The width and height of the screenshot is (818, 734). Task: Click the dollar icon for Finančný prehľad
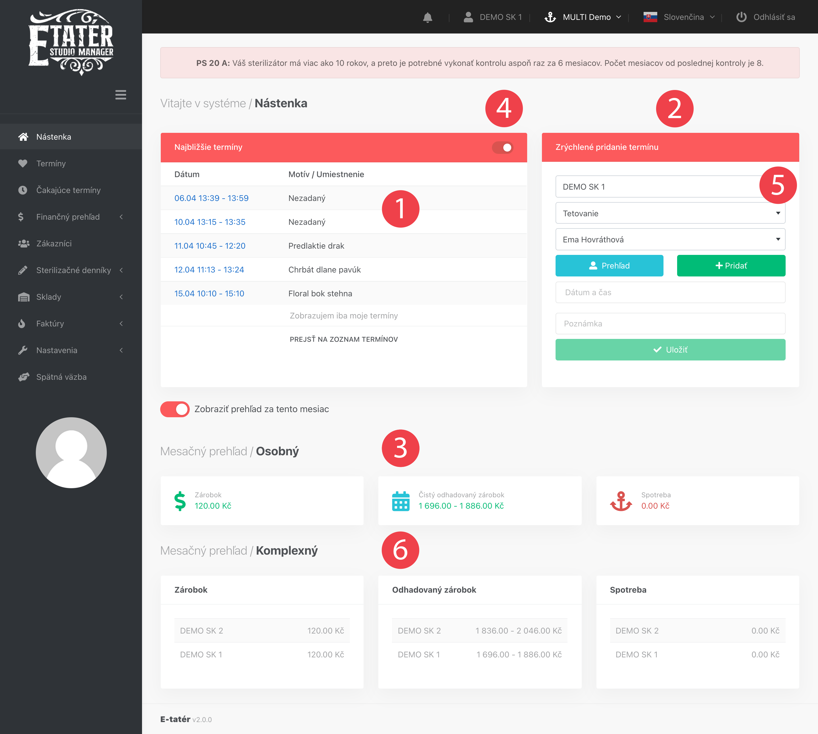point(21,217)
